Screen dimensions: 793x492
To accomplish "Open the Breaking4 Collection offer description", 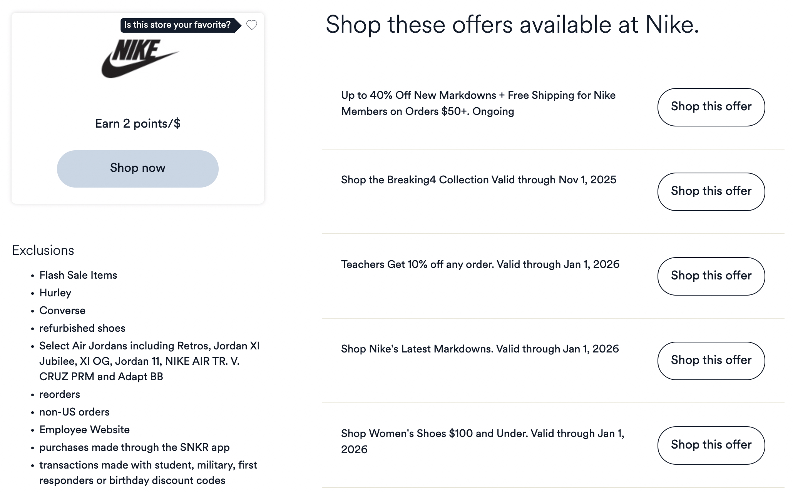I will click(x=478, y=180).
